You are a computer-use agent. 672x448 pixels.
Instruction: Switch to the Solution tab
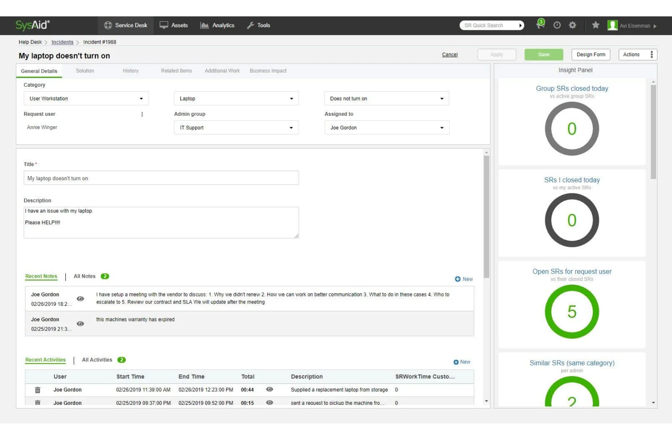point(85,71)
